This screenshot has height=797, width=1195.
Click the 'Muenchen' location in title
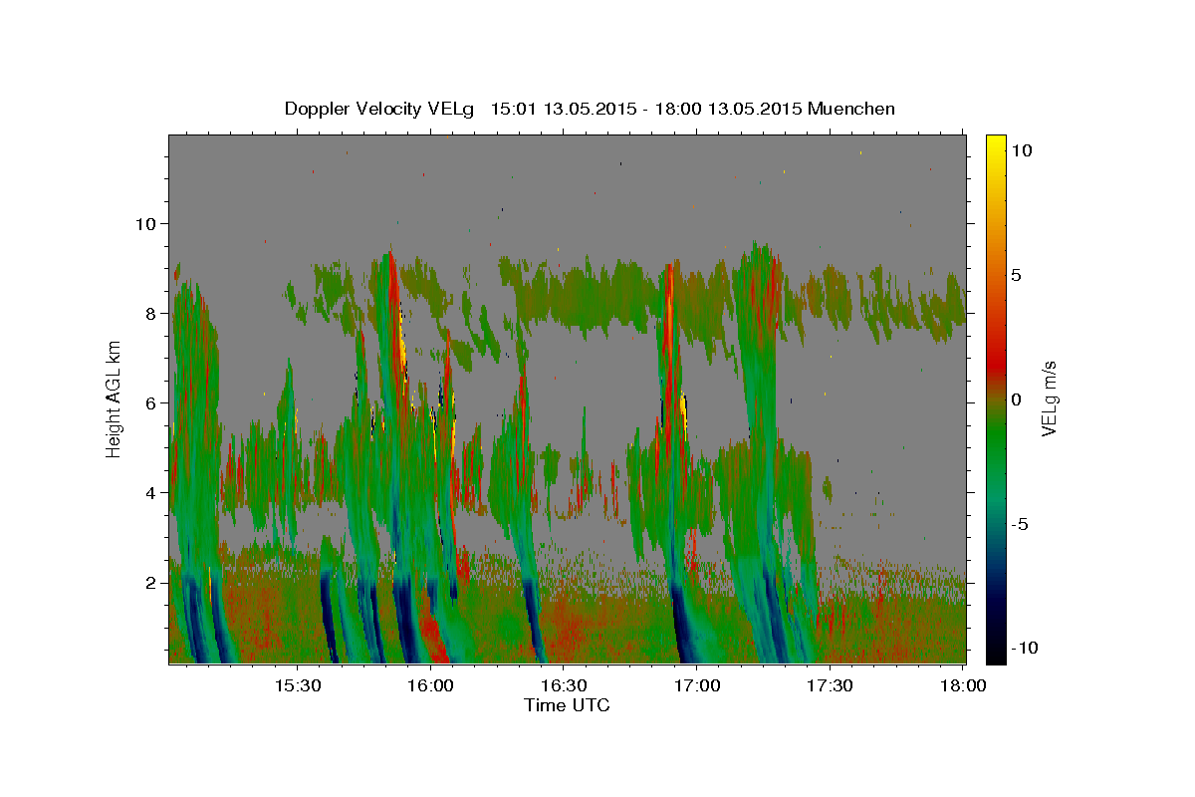pos(851,109)
